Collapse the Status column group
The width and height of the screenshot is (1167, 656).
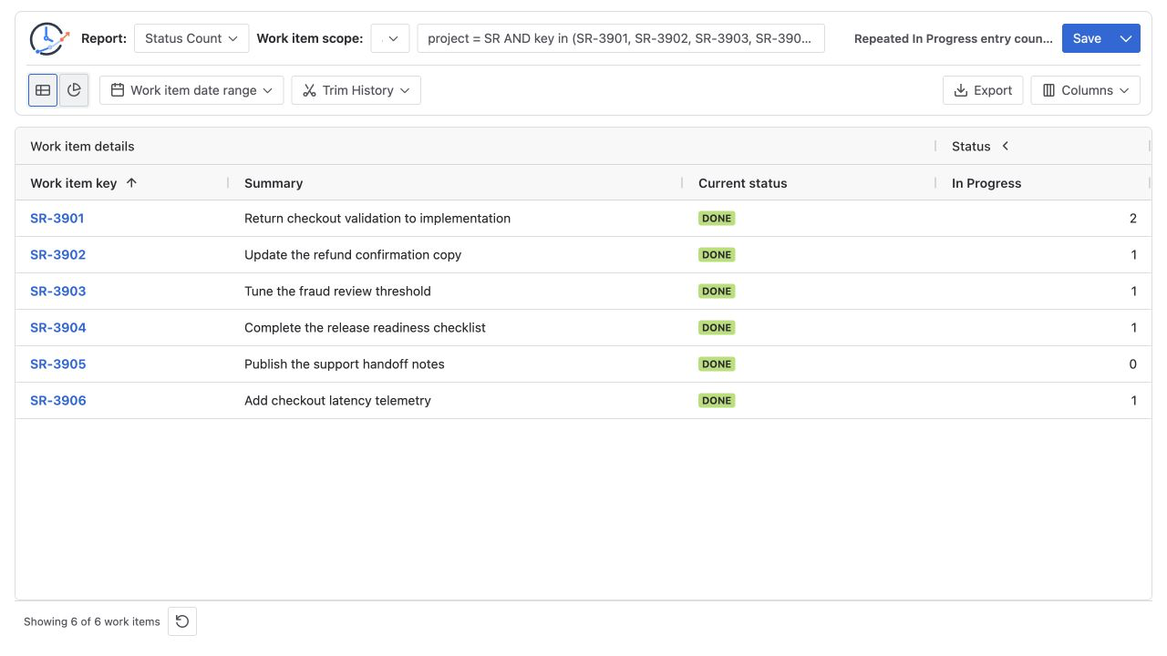[x=1006, y=146]
